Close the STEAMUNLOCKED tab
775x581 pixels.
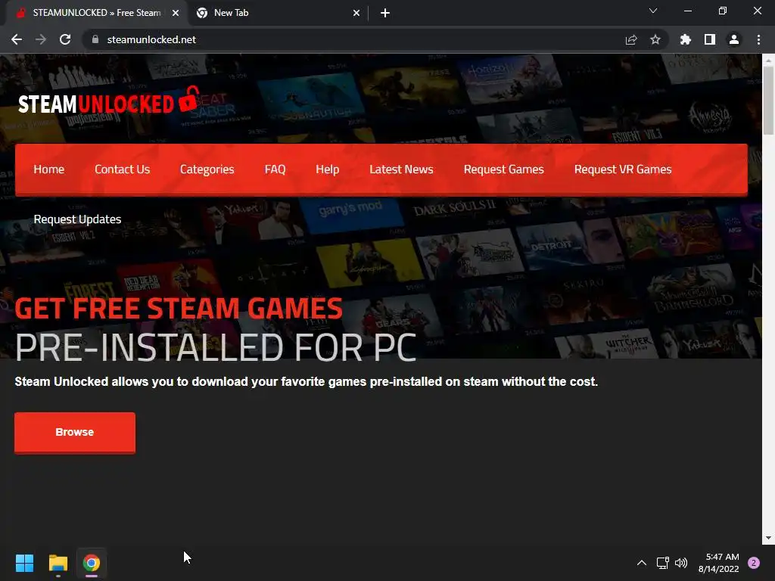point(176,13)
